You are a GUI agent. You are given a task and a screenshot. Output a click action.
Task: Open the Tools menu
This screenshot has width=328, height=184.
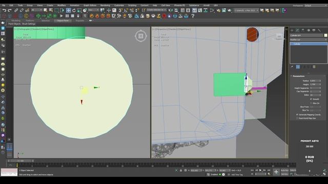[x=20, y=6]
